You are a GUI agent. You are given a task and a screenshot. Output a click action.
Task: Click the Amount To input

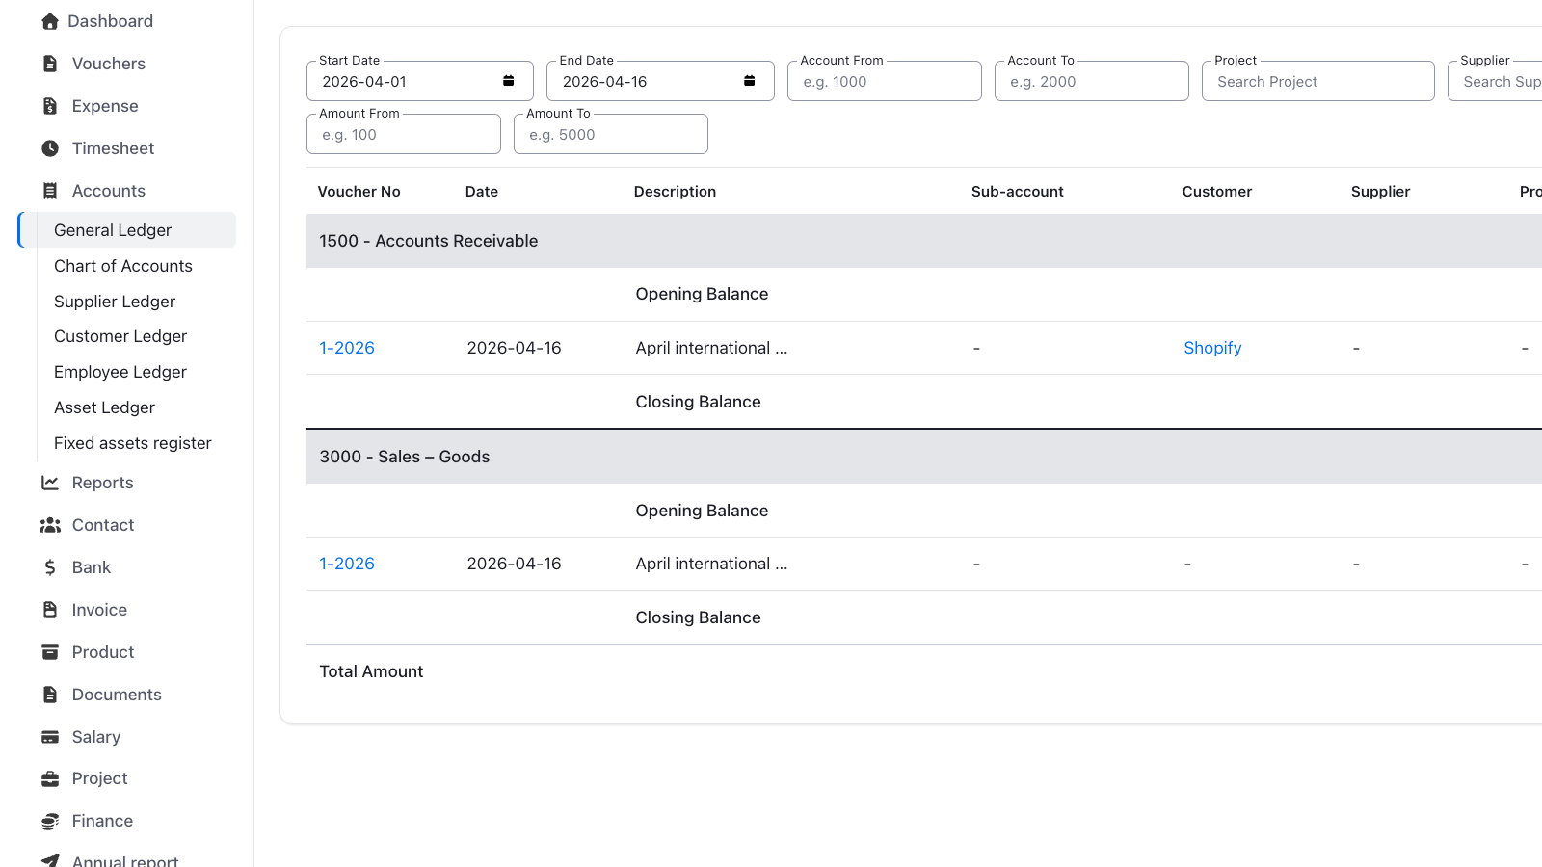[x=611, y=134]
